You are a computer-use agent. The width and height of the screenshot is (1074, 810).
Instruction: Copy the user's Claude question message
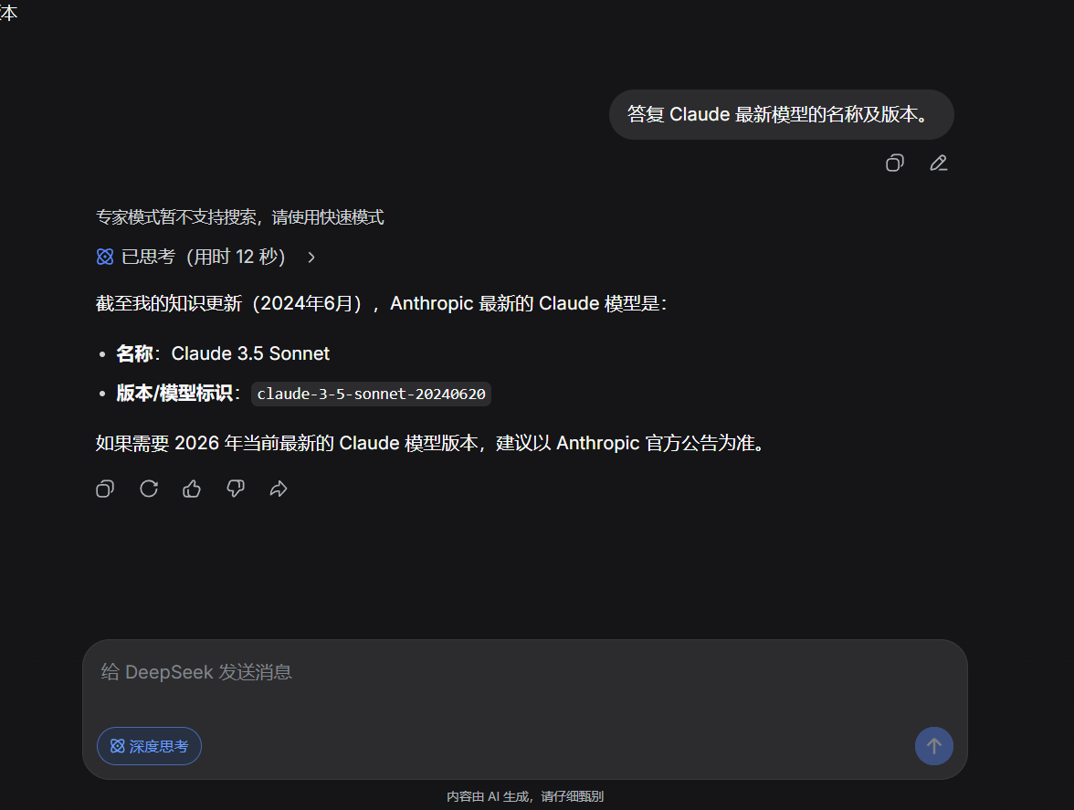(895, 163)
